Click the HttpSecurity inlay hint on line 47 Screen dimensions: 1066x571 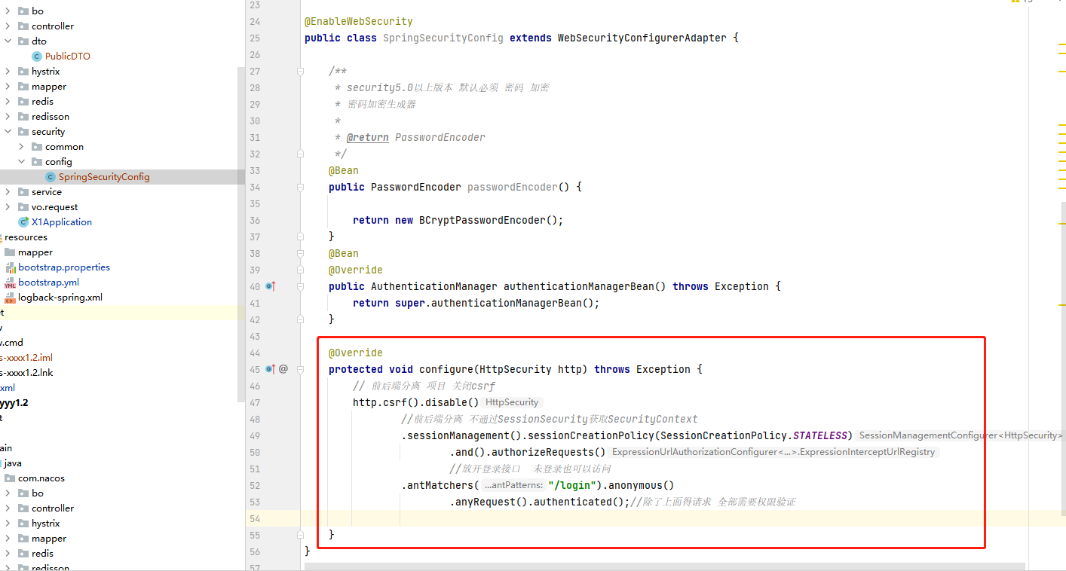tap(512, 402)
